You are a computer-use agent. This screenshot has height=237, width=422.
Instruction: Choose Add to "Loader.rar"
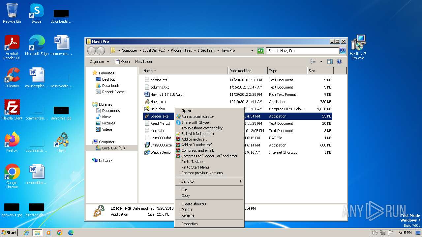[x=209, y=145]
